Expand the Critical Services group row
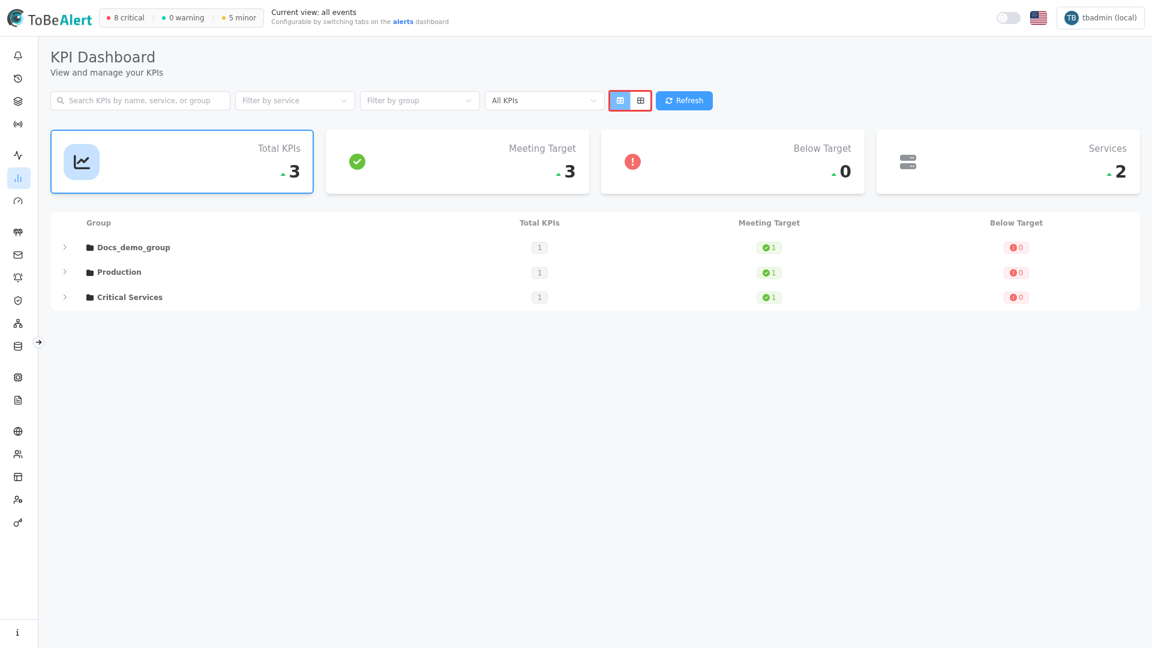The image size is (1152, 648). (65, 297)
